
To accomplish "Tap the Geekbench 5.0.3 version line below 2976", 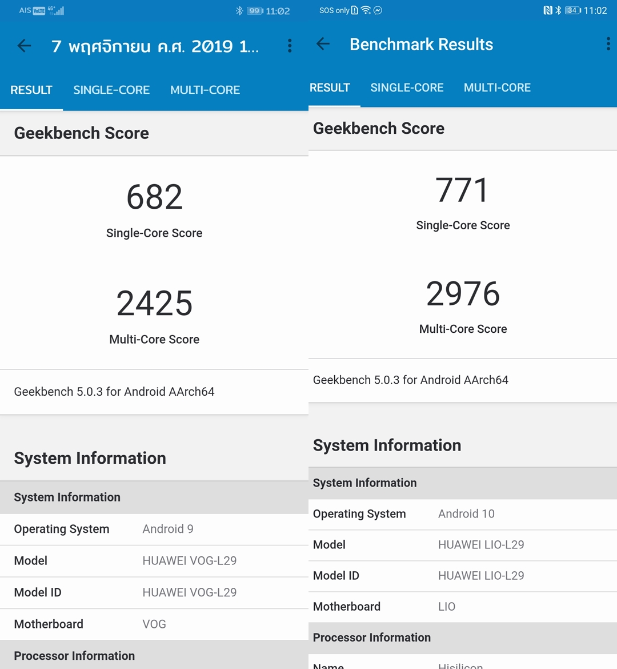I will [x=411, y=380].
